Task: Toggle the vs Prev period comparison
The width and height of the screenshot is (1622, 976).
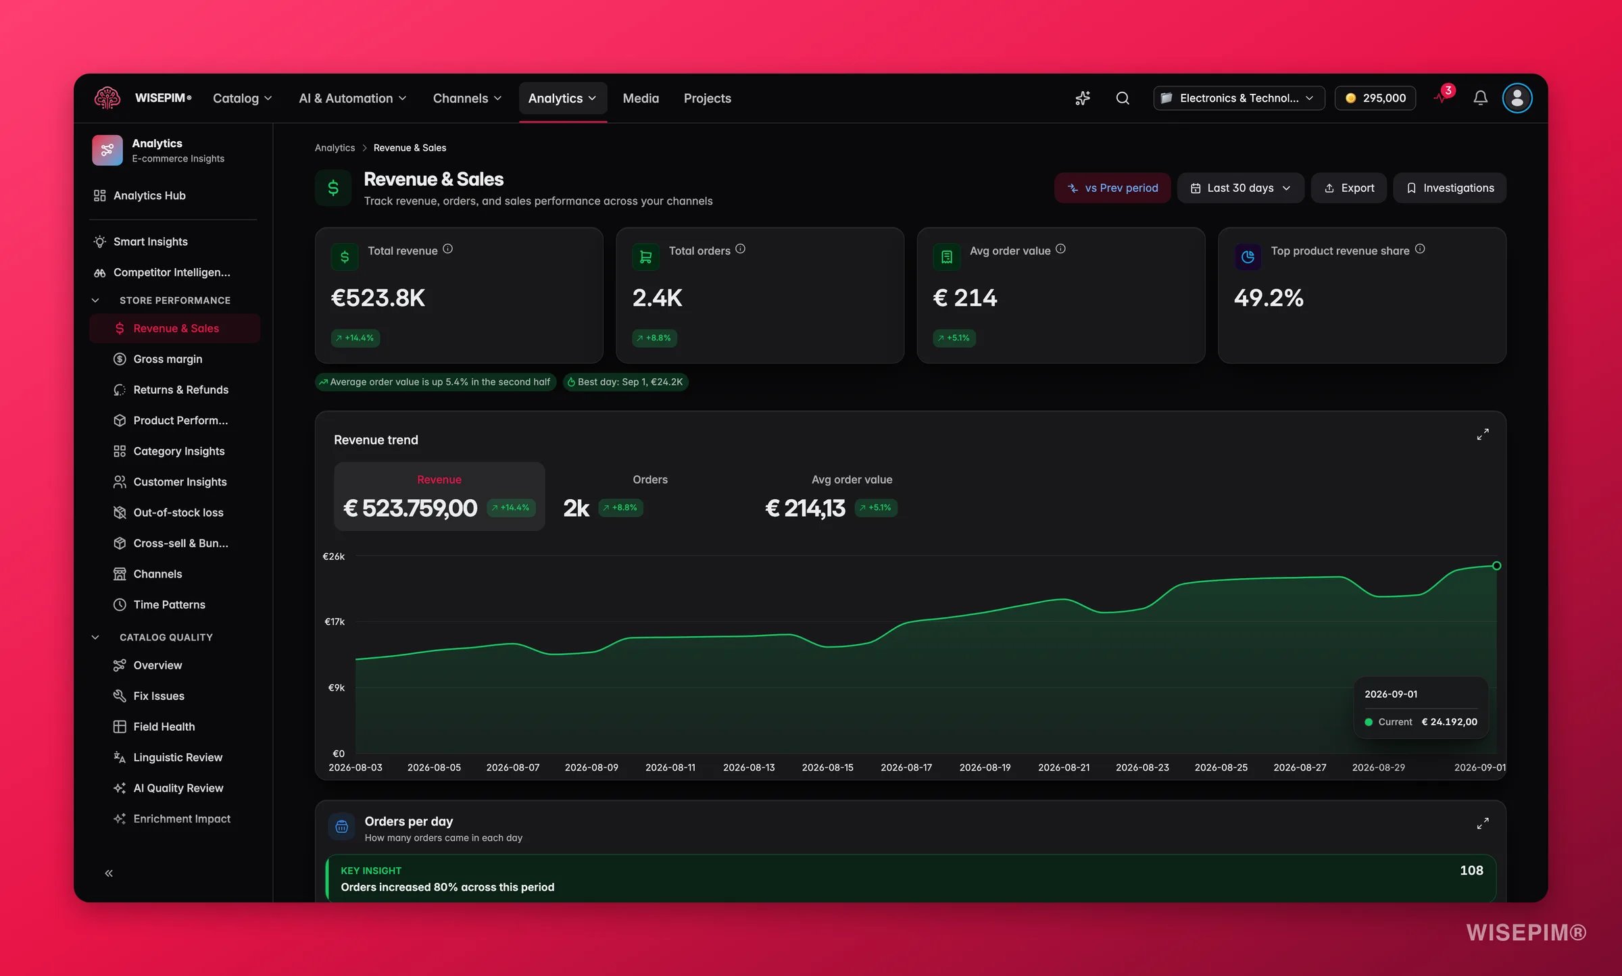Action: 1112,188
